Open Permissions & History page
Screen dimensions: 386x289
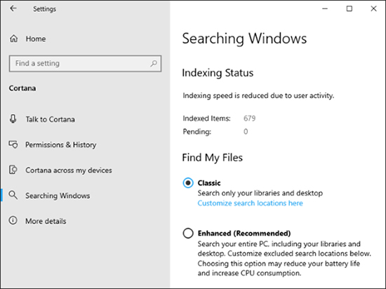[x=61, y=145]
